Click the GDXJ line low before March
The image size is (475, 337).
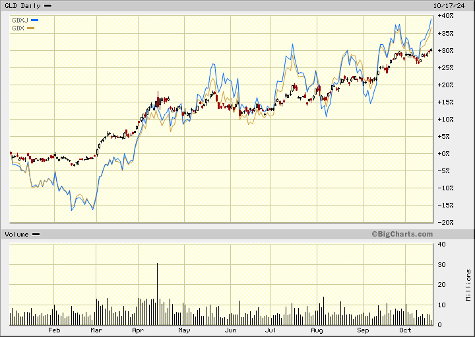point(93,209)
